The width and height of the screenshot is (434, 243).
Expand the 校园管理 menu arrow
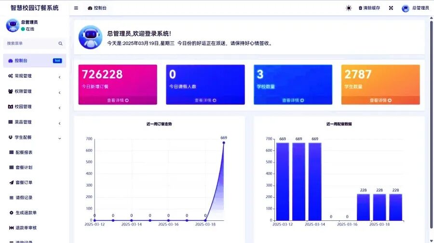[x=59, y=108]
